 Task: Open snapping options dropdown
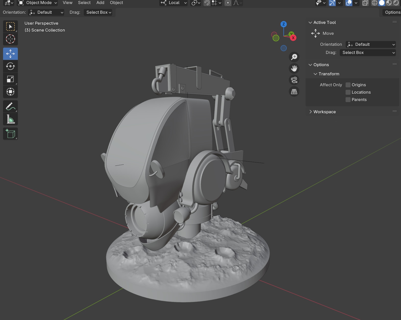(216, 3)
